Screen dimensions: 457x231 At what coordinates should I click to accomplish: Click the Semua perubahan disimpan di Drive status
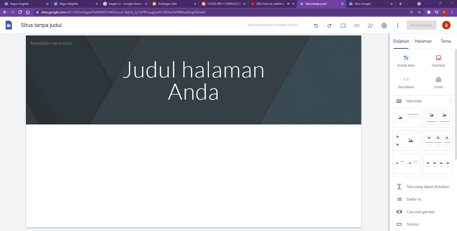point(272,25)
